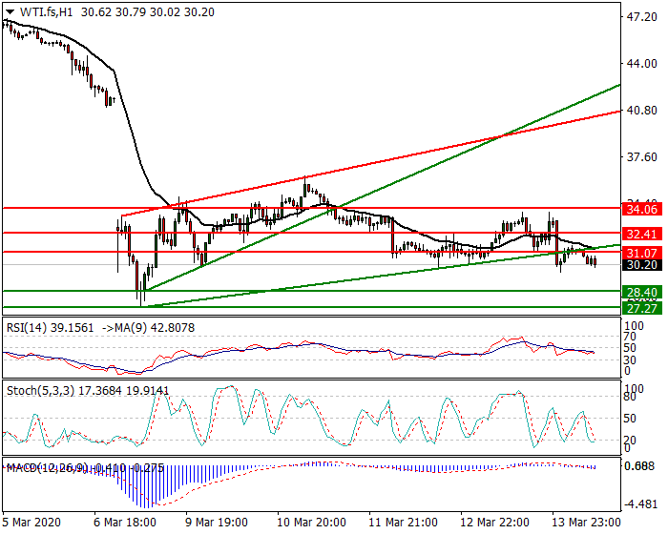Select the 44.00 price axis value
Screen dimensions: 668x534
(x=641, y=64)
